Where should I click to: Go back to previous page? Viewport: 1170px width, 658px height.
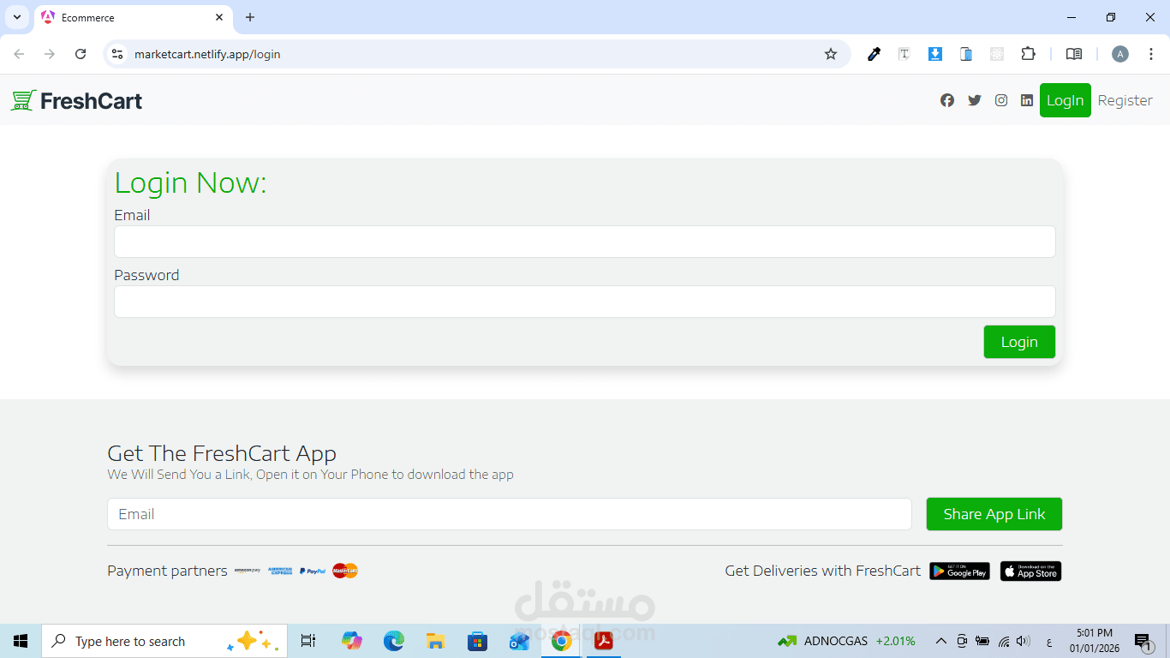[x=19, y=54]
